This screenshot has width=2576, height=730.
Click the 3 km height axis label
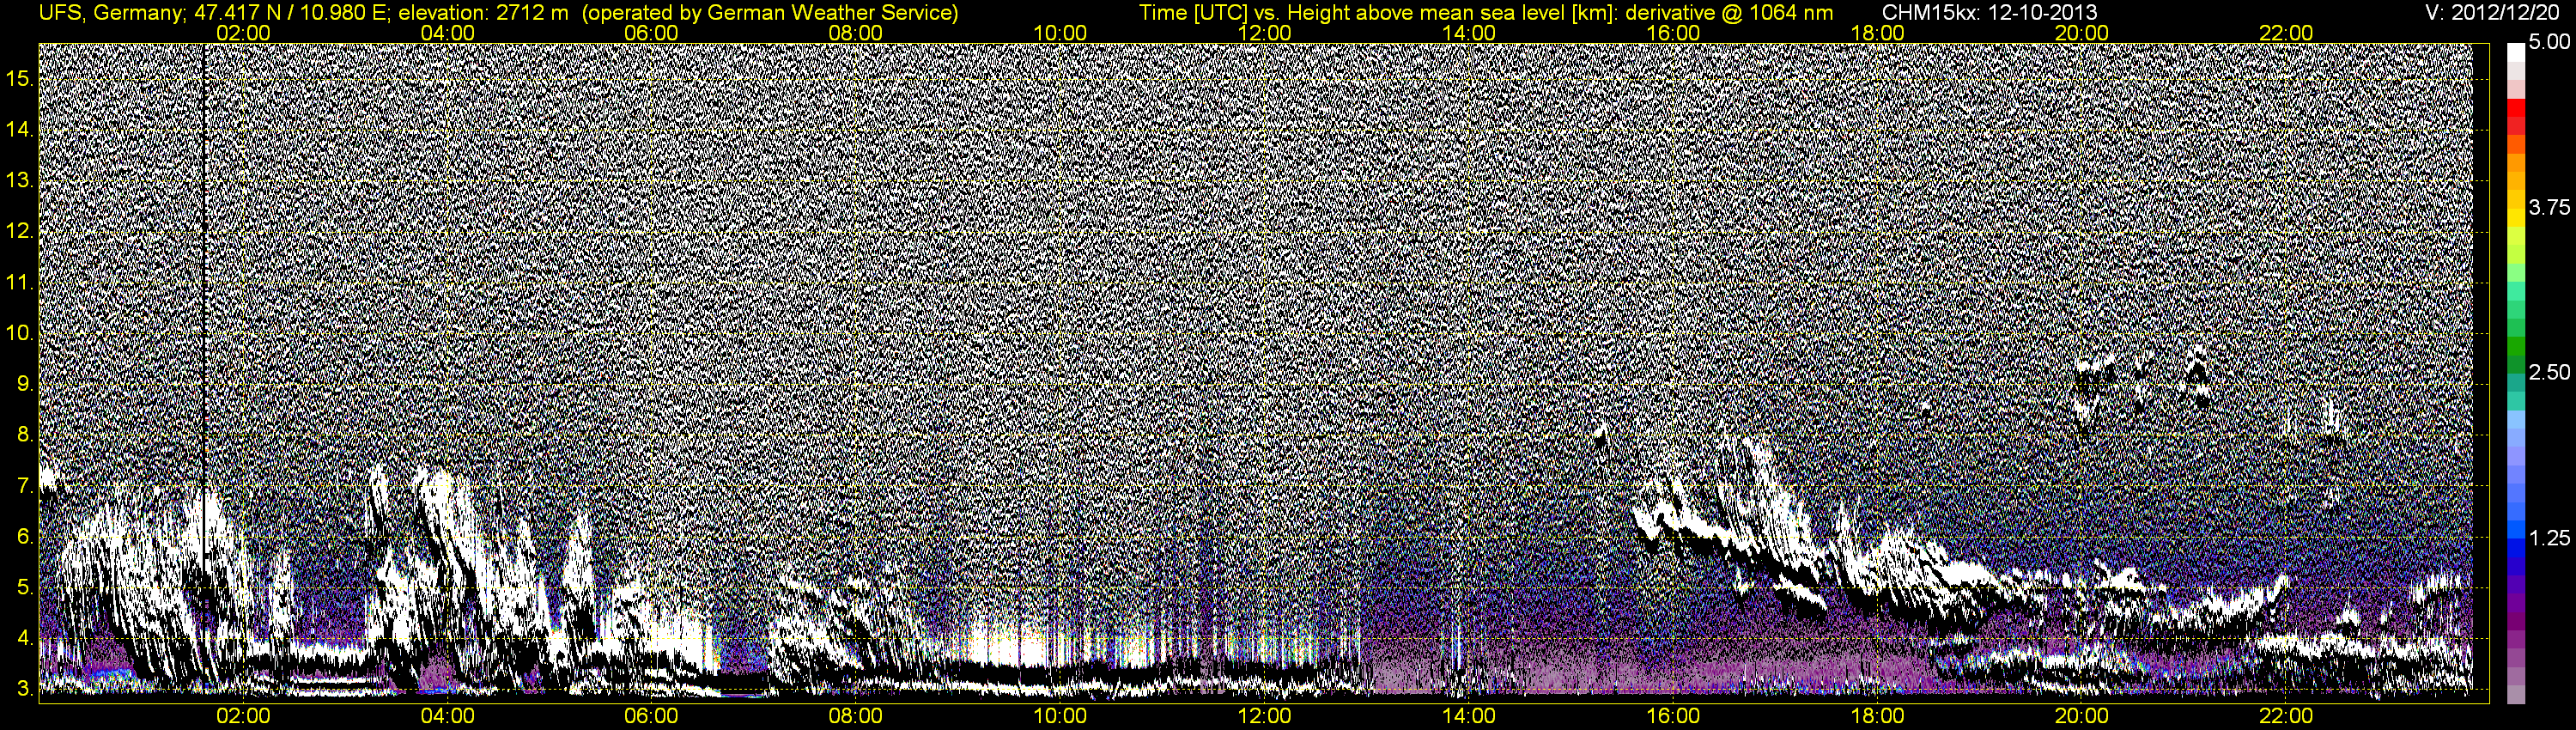[x=25, y=688]
